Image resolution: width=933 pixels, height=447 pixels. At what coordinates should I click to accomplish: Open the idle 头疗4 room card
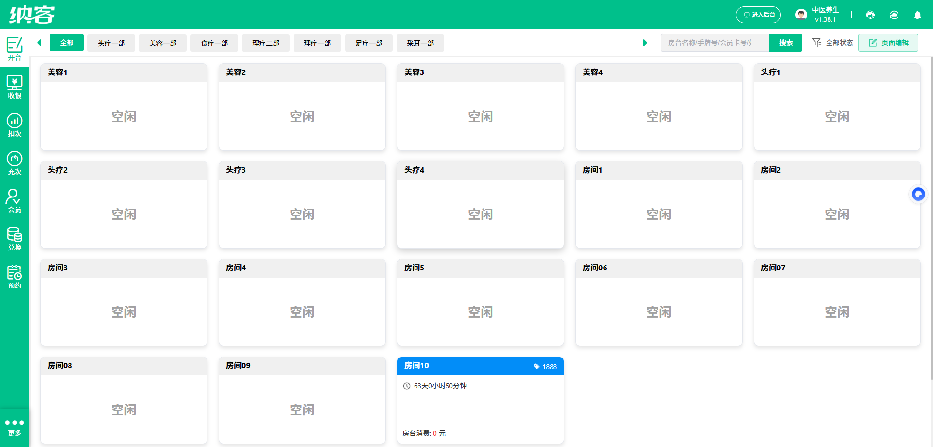coord(481,205)
